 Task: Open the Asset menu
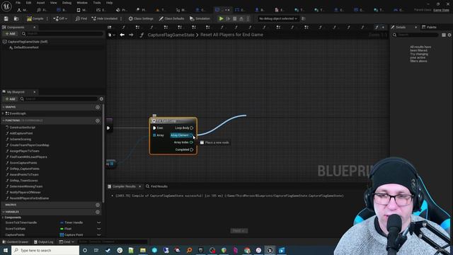(x=40, y=3)
